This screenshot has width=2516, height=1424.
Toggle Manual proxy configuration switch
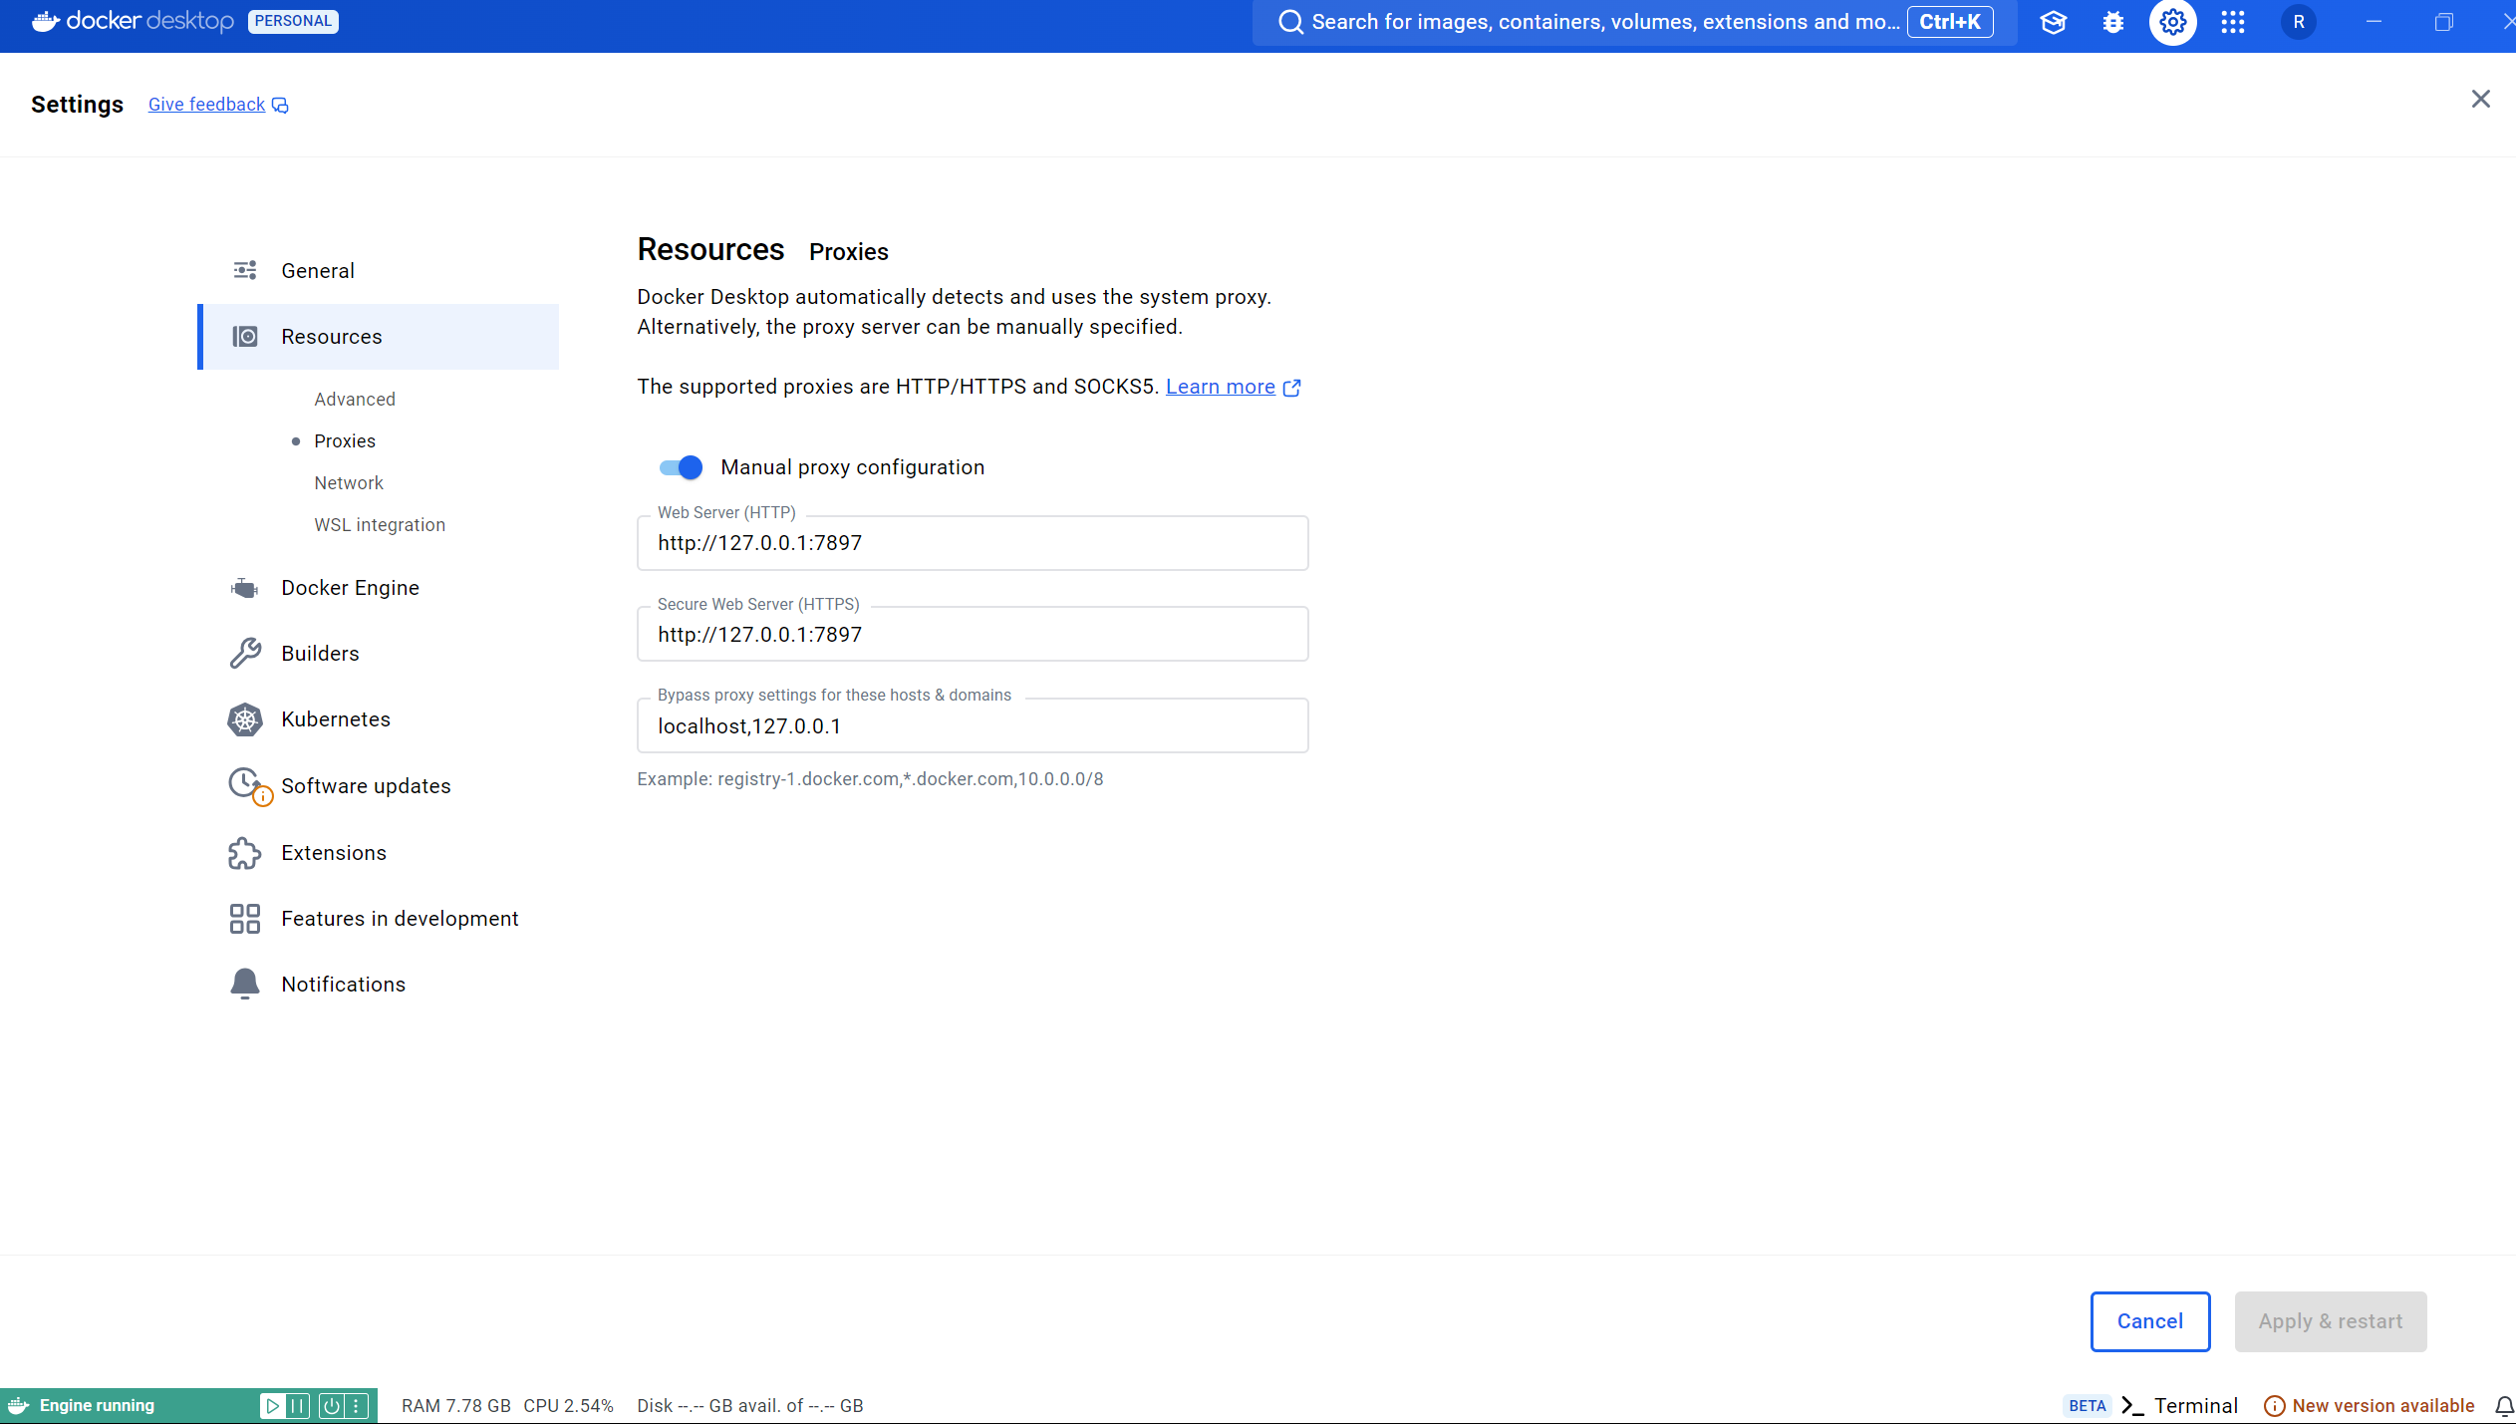pos(682,467)
